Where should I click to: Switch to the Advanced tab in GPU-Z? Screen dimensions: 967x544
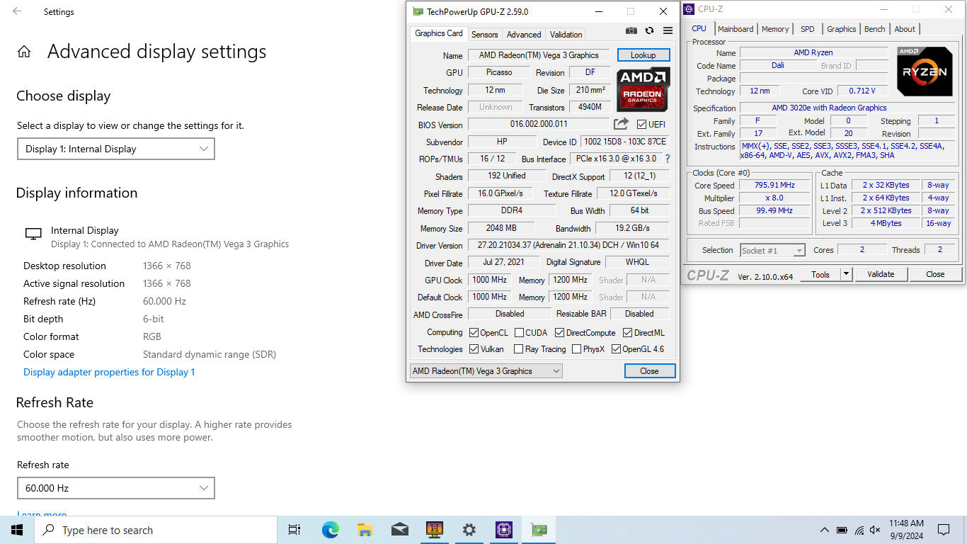524,34
